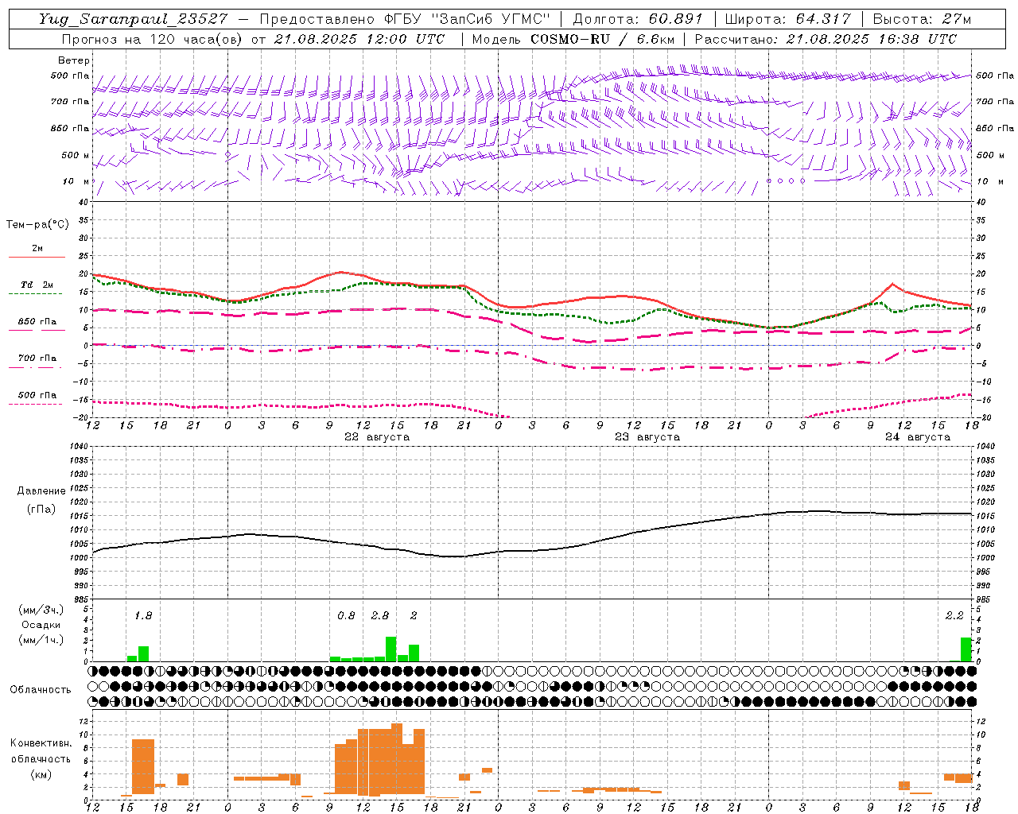This screenshot has width=1018, height=814.
Task: Click the Конвективн. convective cloud label
Action: click(41, 743)
